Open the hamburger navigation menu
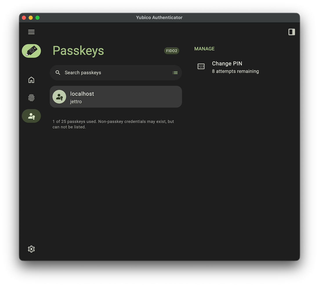 click(x=31, y=32)
